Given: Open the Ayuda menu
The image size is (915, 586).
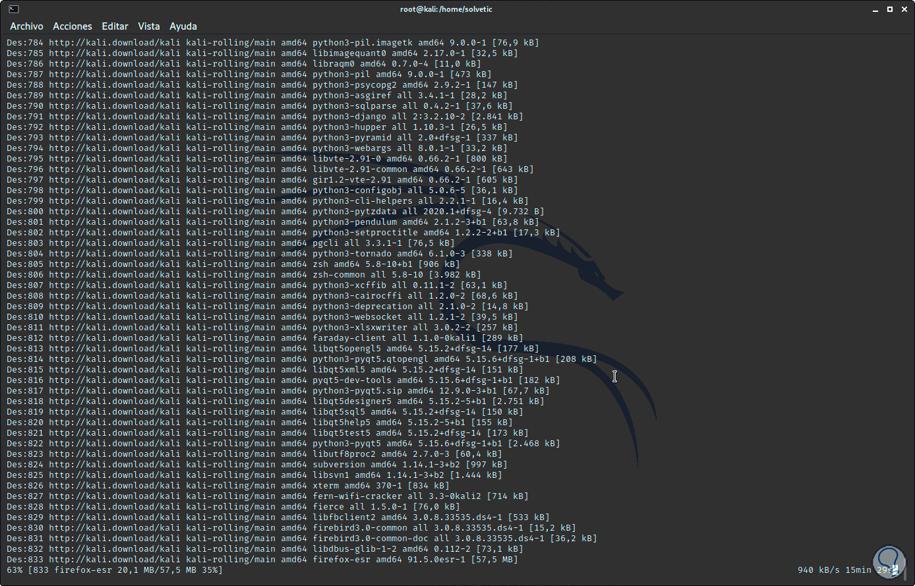Looking at the screenshot, I should [x=183, y=26].
